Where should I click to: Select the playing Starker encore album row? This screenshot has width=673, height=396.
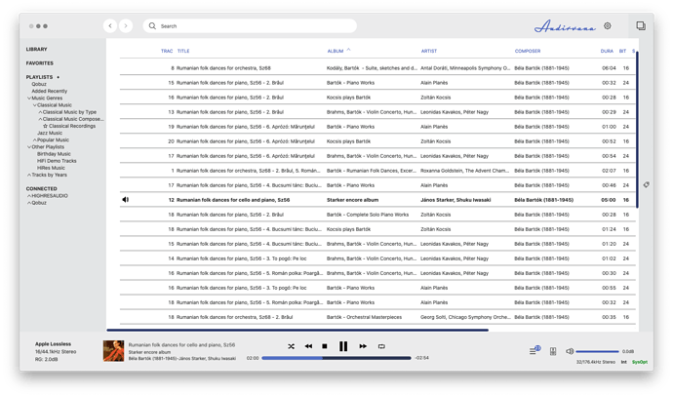[377, 200]
